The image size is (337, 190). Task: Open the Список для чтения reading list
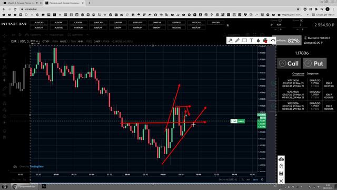[323, 15]
